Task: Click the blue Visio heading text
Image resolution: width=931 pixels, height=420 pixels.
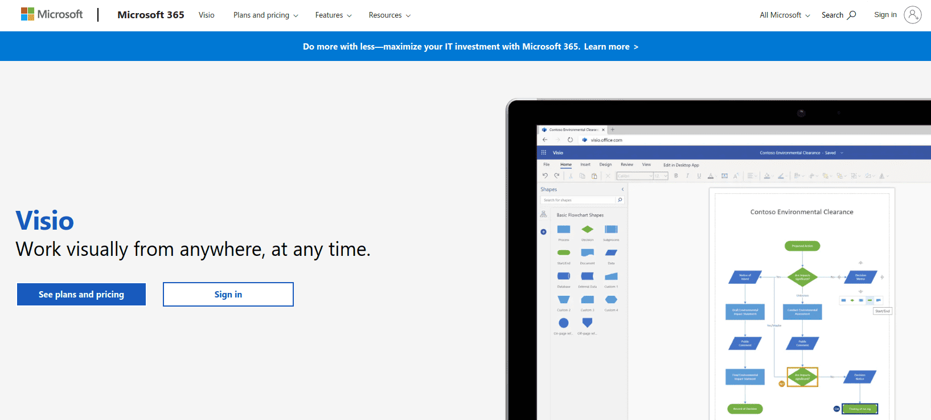Action: (45, 221)
